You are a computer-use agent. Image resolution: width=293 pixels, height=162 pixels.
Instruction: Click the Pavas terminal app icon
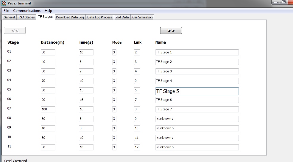[4, 3]
